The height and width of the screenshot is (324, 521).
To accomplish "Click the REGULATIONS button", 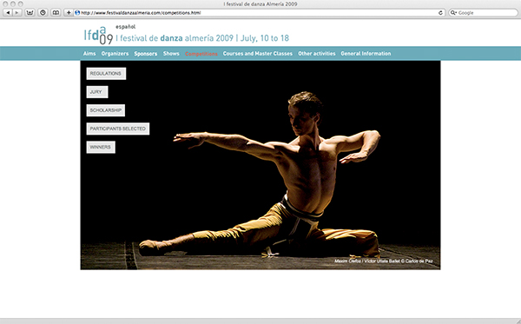I will point(106,74).
